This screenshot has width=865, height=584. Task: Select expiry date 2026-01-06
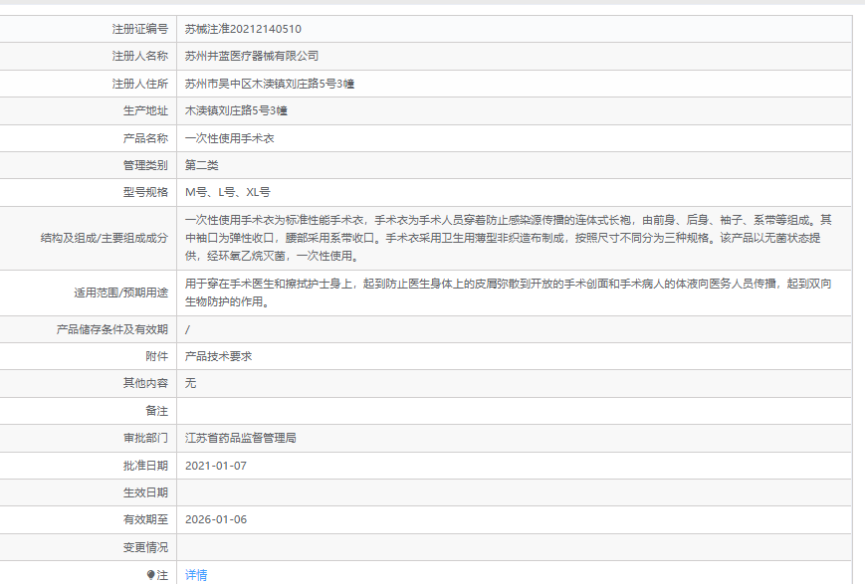click(216, 519)
